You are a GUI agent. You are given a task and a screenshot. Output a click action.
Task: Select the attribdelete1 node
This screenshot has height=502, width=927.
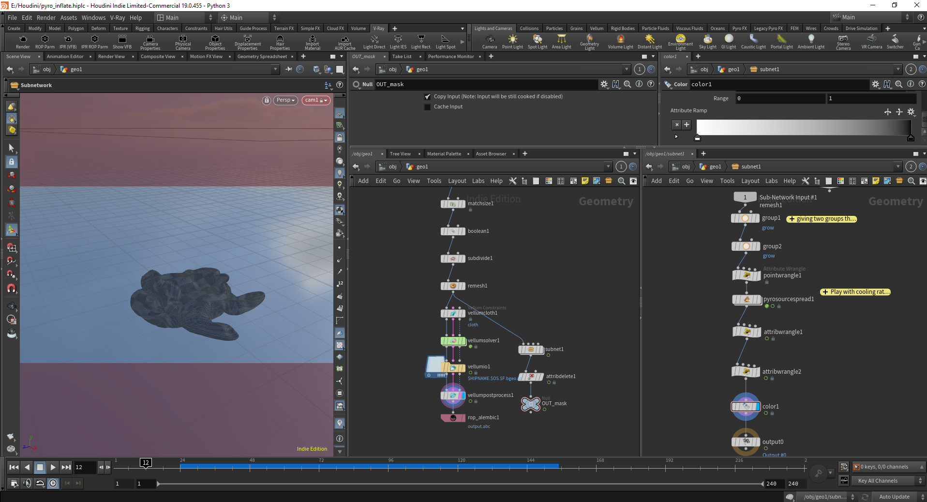click(531, 377)
